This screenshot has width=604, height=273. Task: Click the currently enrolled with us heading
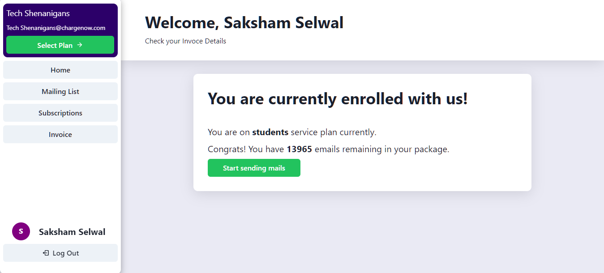338,99
